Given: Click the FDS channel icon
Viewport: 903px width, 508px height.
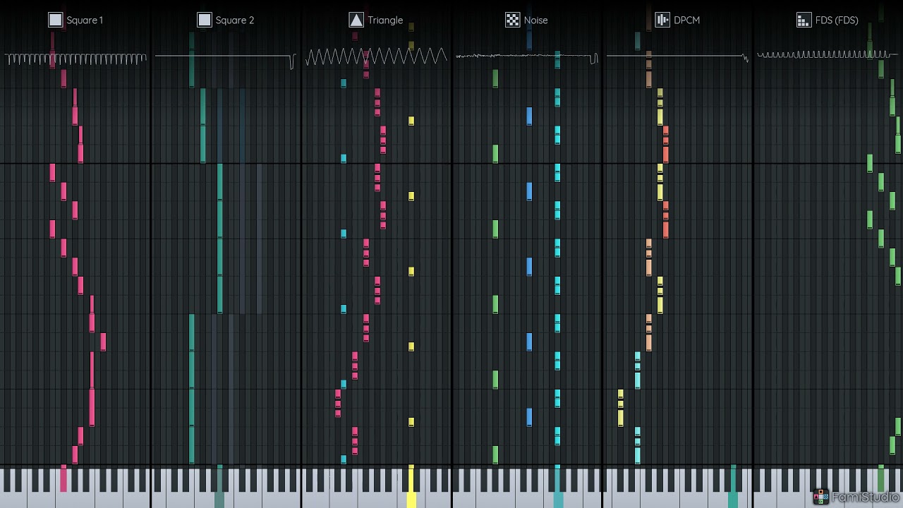Looking at the screenshot, I should pos(804,20).
